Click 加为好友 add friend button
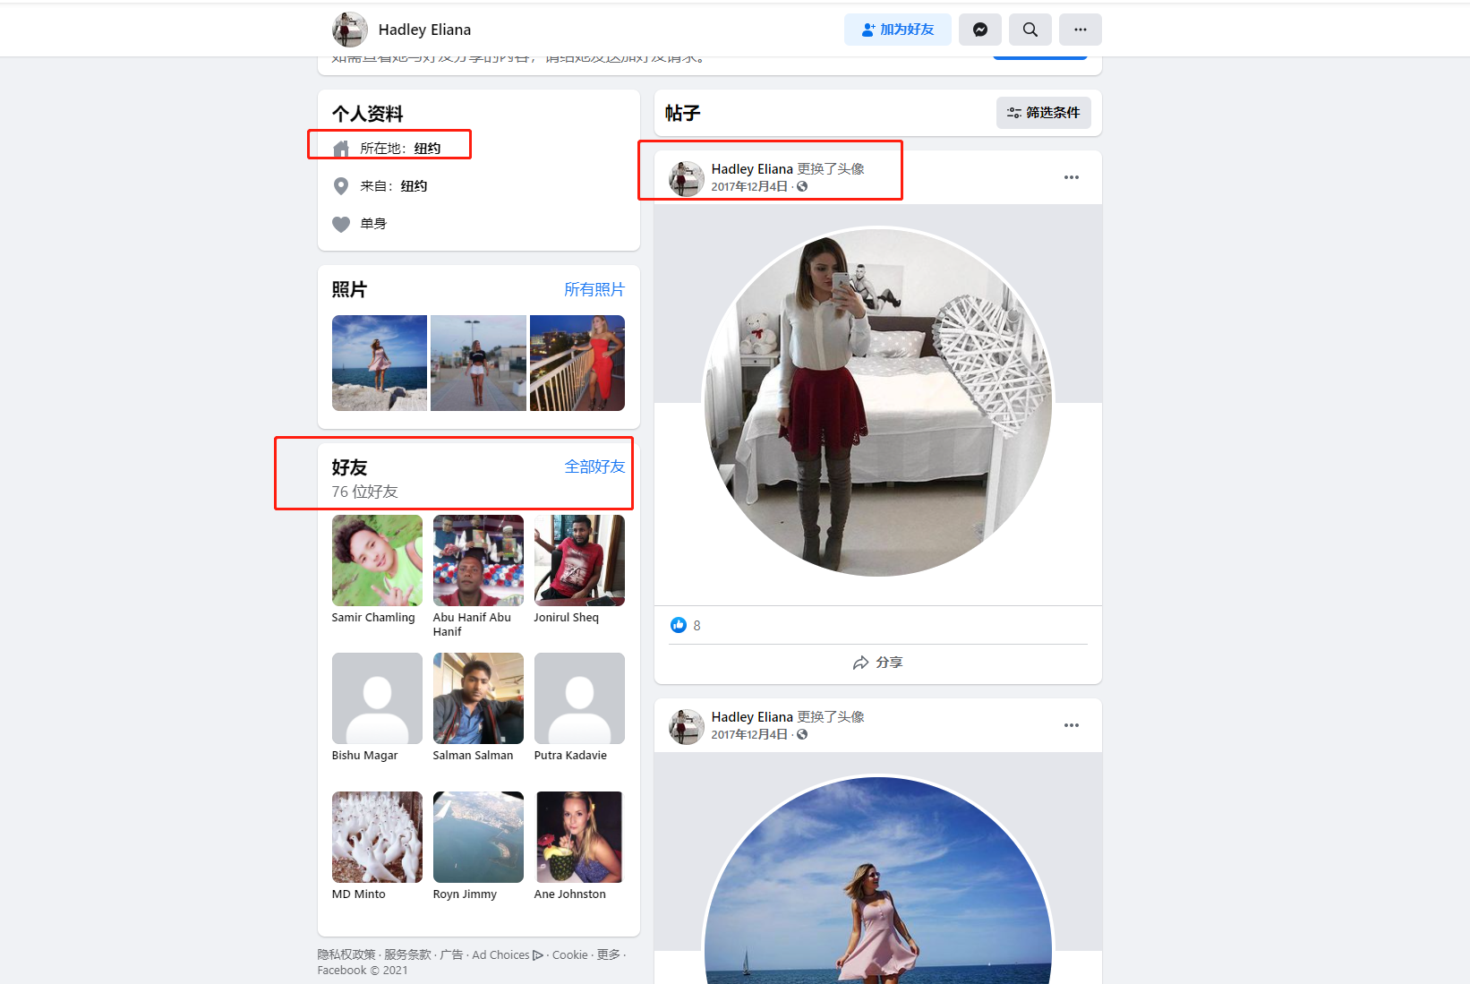Image resolution: width=1470 pixels, height=984 pixels. 898,30
